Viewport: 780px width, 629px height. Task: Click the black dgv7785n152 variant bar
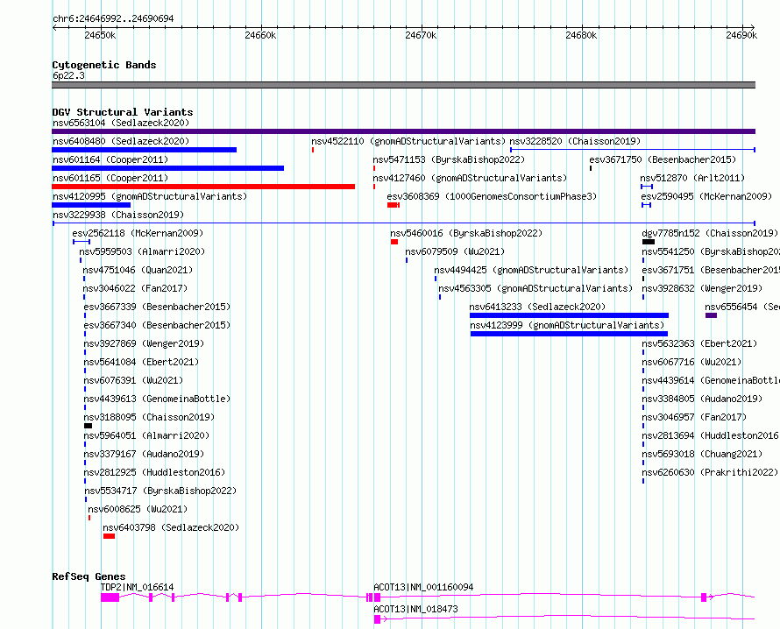pos(649,242)
